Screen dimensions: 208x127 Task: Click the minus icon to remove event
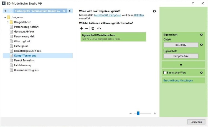tap(10, 11)
